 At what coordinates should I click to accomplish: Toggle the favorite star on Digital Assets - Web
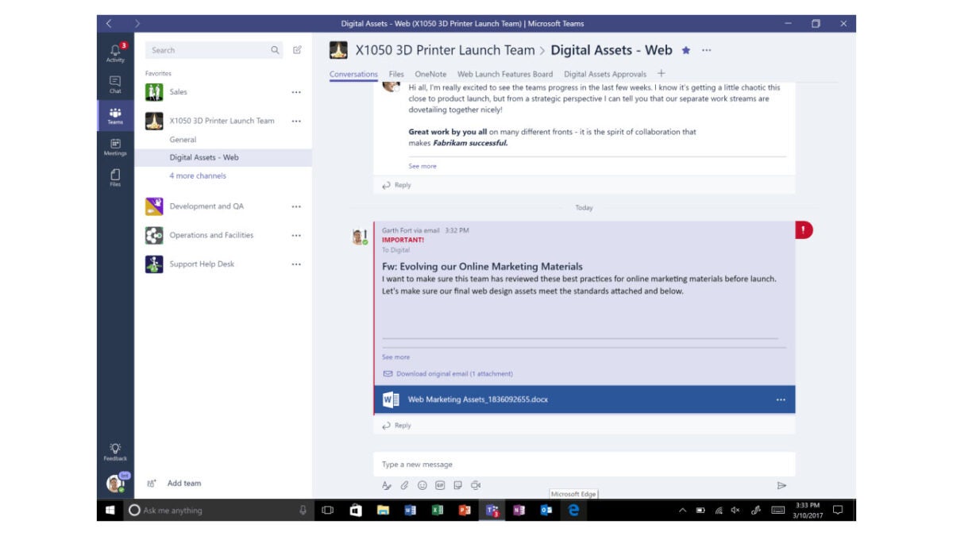coord(685,50)
